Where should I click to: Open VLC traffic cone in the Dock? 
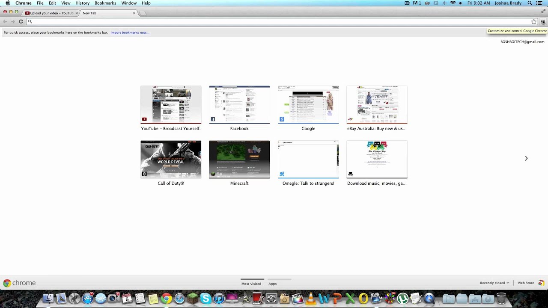click(x=311, y=298)
